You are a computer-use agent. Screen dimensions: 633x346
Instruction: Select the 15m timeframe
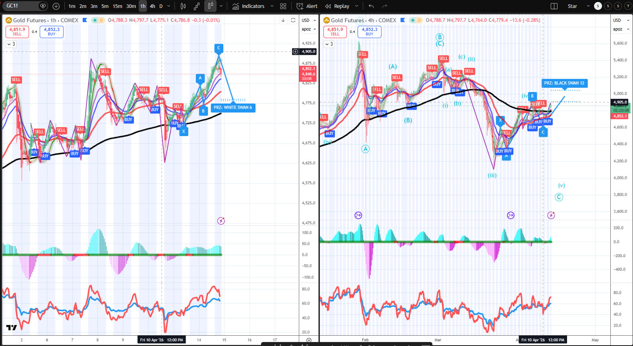(117, 6)
